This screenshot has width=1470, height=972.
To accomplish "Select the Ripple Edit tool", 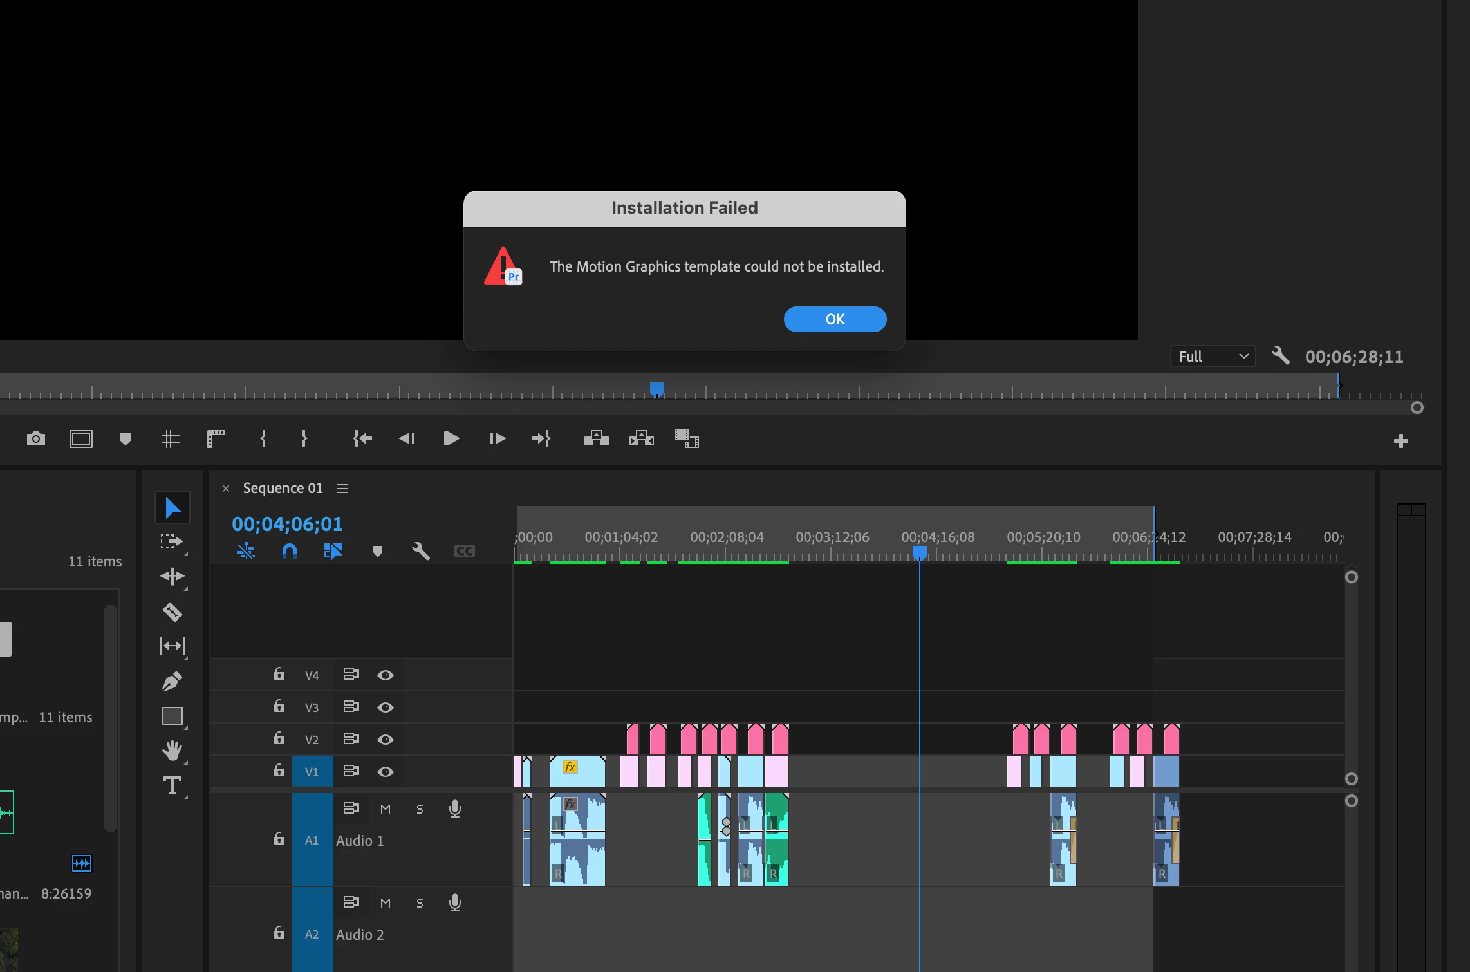I will click(x=172, y=576).
